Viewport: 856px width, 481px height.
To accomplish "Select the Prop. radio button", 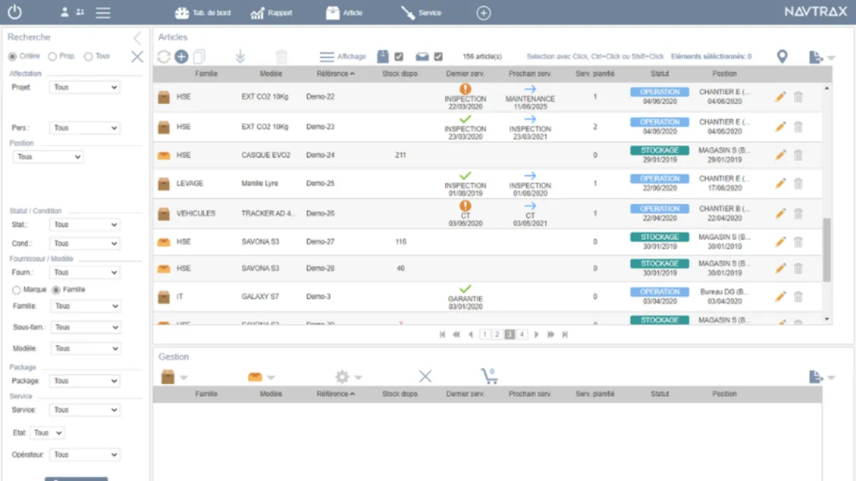I will pyautogui.click(x=53, y=56).
